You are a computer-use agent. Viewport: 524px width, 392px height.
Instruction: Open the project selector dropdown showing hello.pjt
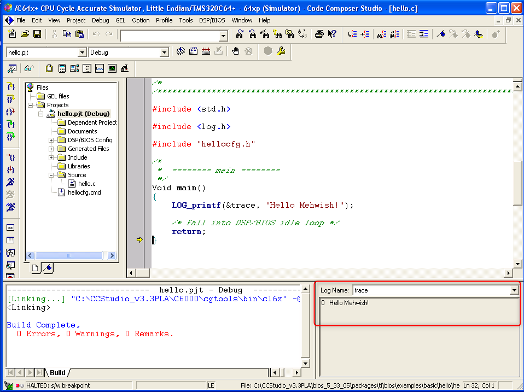pyautogui.click(x=82, y=52)
